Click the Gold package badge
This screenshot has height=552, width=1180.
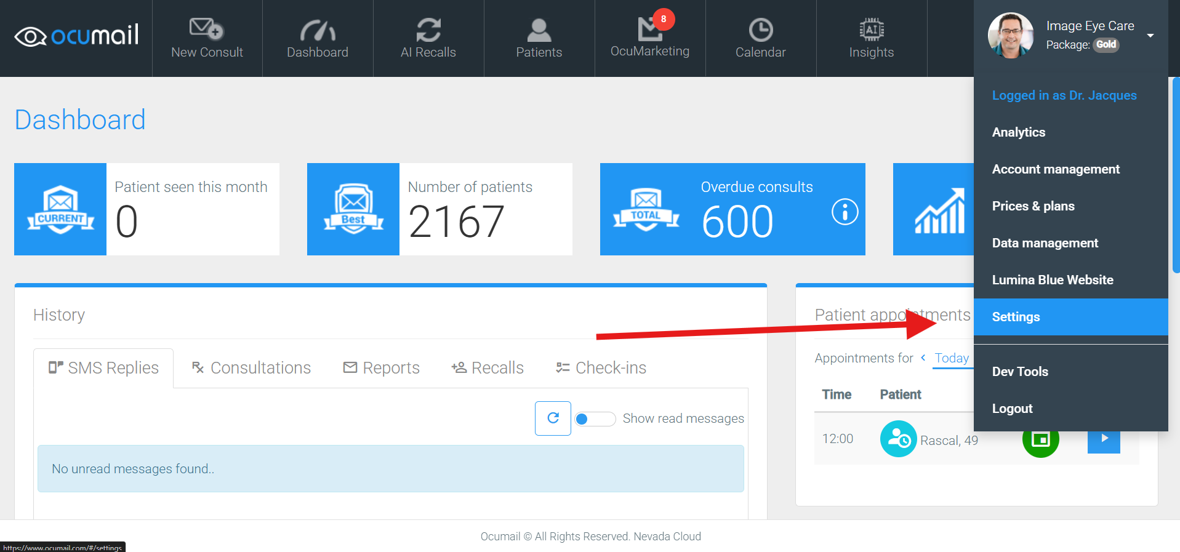(x=1106, y=44)
